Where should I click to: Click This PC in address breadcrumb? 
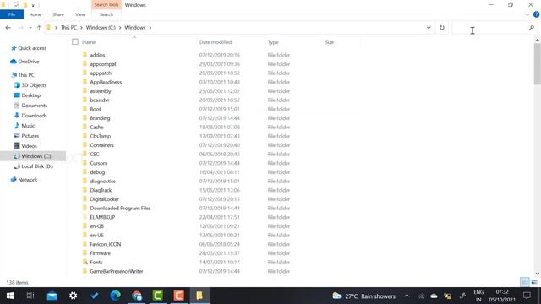point(68,28)
